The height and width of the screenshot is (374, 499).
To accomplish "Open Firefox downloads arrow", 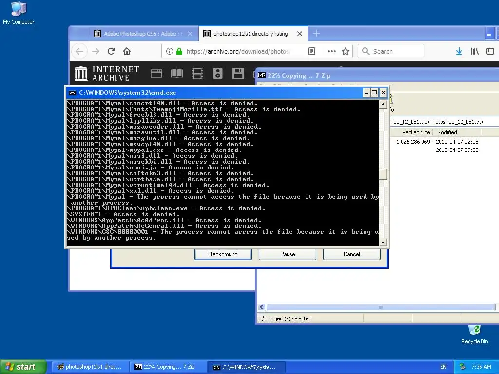I will (459, 51).
